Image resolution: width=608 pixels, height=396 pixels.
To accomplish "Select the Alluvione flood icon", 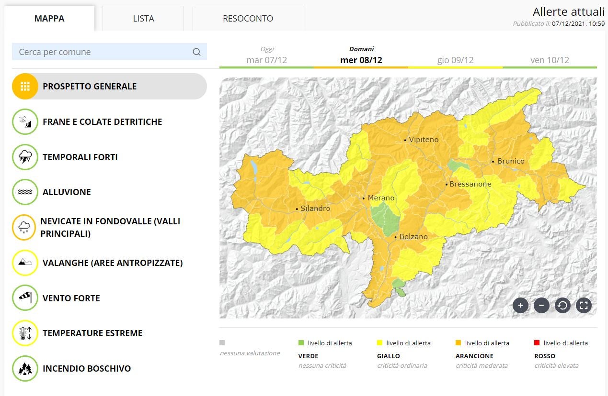I will (x=24, y=192).
